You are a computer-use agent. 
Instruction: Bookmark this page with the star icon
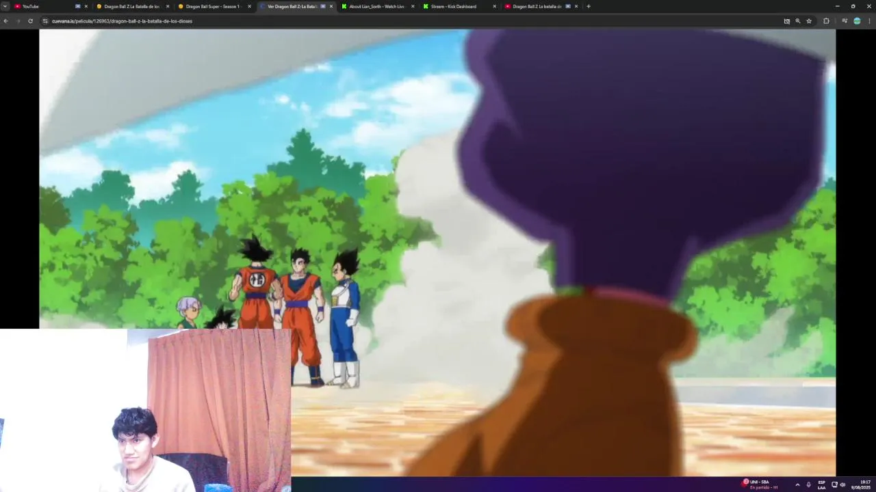(809, 21)
